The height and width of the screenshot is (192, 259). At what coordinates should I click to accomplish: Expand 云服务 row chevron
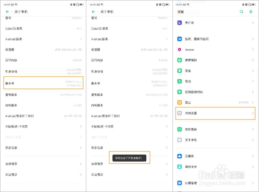tap(253, 156)
